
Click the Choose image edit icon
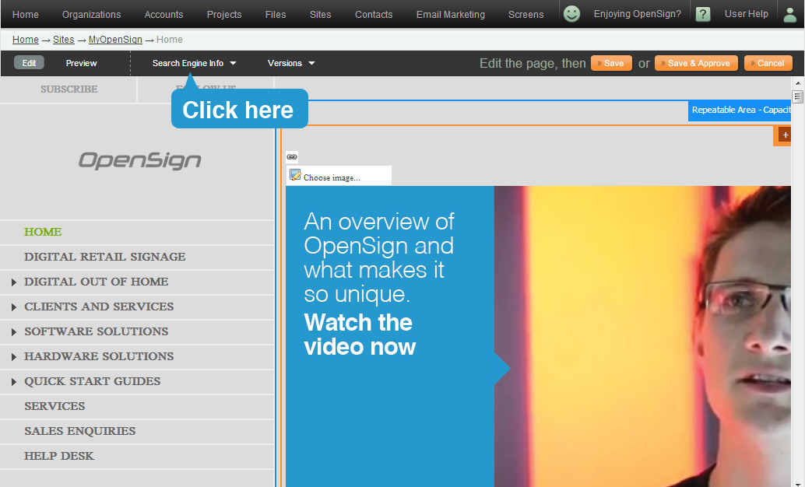click(295, 175)
